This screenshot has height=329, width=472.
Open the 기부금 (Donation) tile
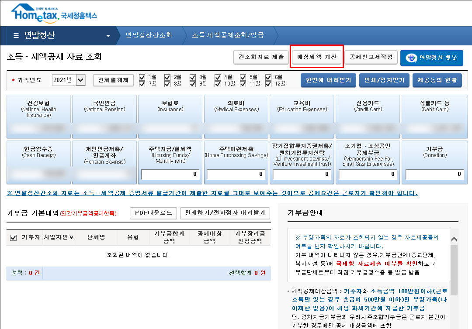pos(435,162)
